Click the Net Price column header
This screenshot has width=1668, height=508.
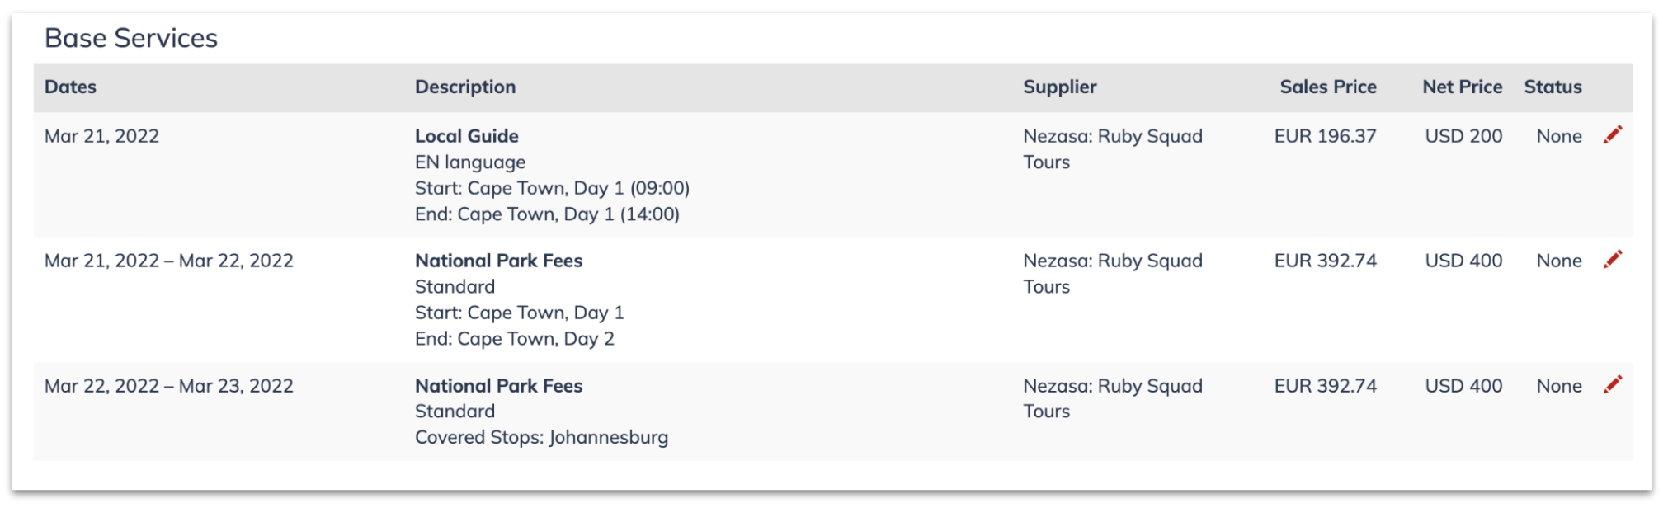pyautogui.click(x=1463, y=87)
